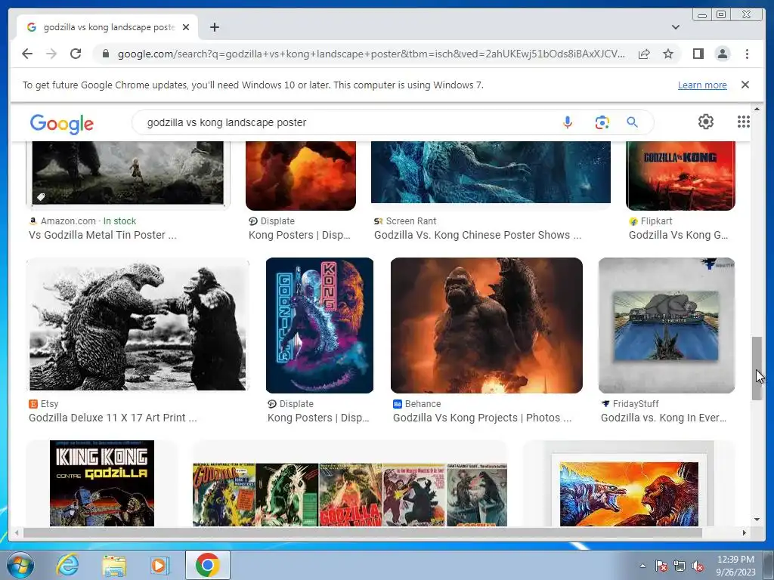Open the Chrome three-dot menu
This screenshot has height=580, width=774.
(x=747, y=54)
